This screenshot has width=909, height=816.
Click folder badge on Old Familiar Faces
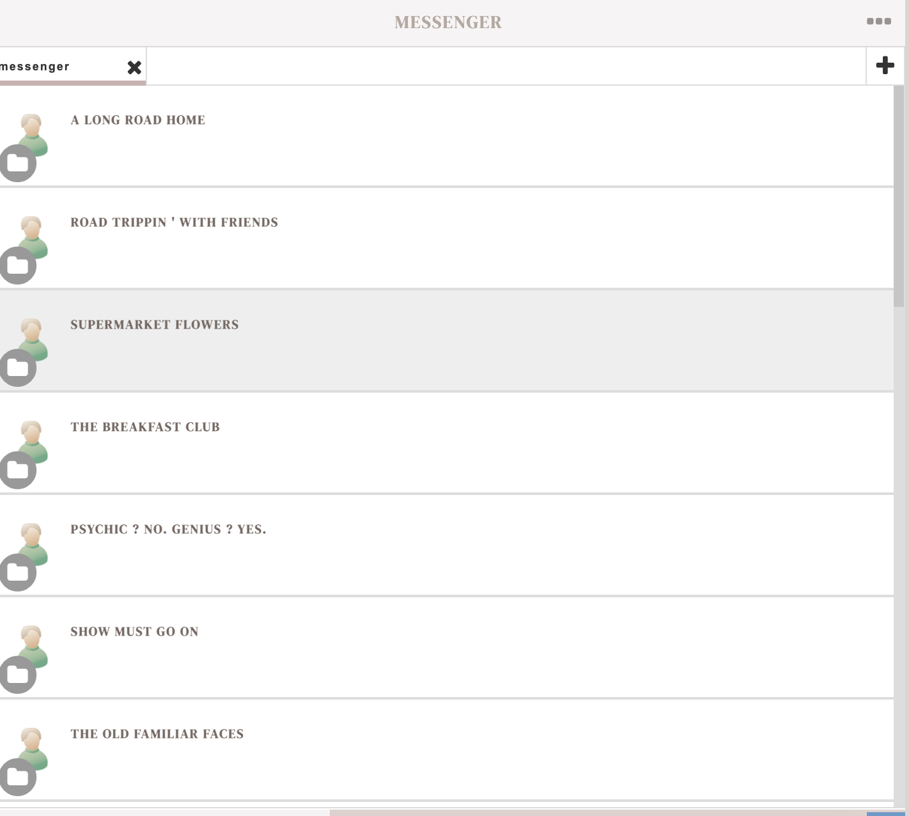(x=17, y=777)
